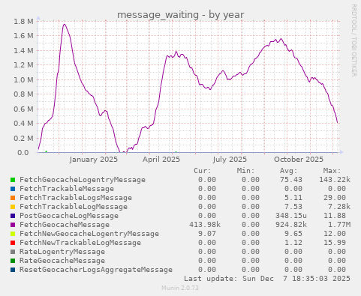Screen dimensions: 361x296
Task: Select the FetchTrackableLogMessage legend label
Action: pyautogui.click(x=74, y=207)
